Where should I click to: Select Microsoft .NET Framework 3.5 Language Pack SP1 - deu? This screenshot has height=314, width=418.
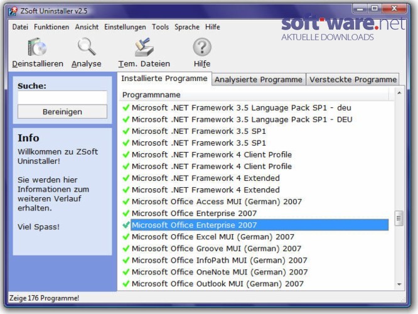tap(241, 108)
